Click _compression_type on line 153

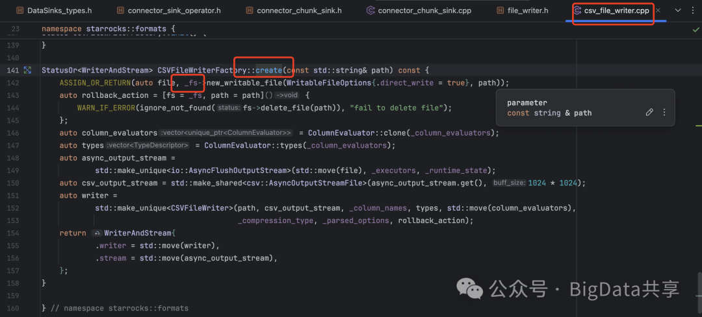[x=276, y=220]
